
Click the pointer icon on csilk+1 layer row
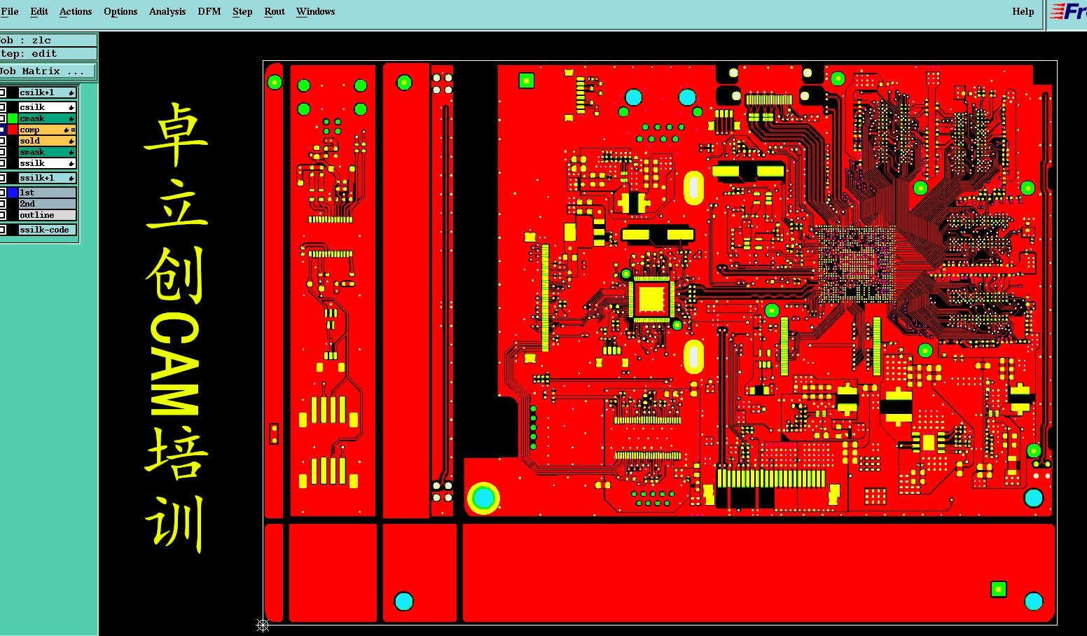[x=71, y=92]
